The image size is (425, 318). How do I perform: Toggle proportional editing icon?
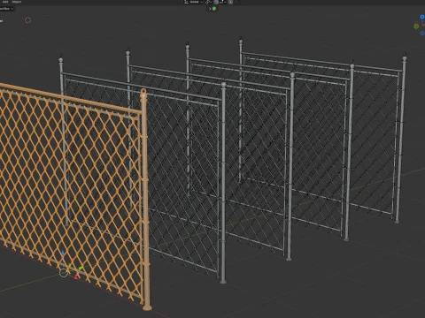(x=230, y=2)
